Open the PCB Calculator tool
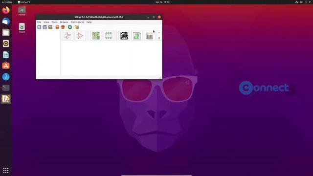The image size is (313, 176). (150, 36)
